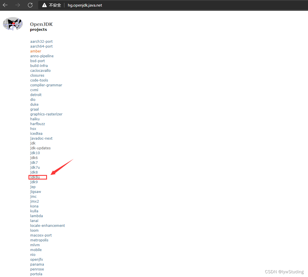Open the graal project
The width and height of the screenshot is (308, 277).
pyautogui.click(x=34, y=109)
